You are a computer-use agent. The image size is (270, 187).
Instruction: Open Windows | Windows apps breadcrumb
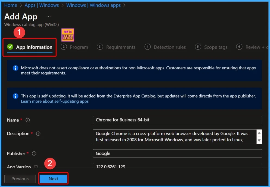tap(94, 5)
